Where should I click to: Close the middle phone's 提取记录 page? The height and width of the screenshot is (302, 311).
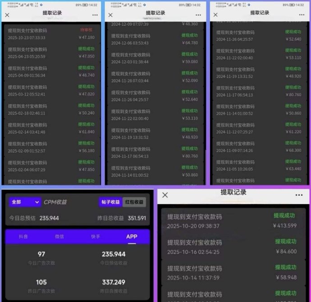110,15
